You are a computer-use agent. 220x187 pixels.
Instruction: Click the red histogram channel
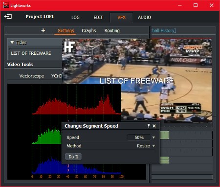(x=76, y=104)
